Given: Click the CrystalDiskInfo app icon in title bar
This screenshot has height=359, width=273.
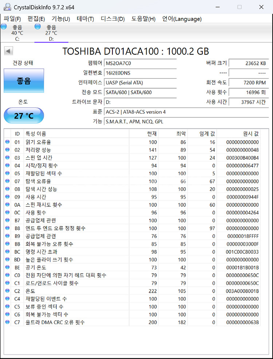Looking at the screenshot, I should coord(7,7).
